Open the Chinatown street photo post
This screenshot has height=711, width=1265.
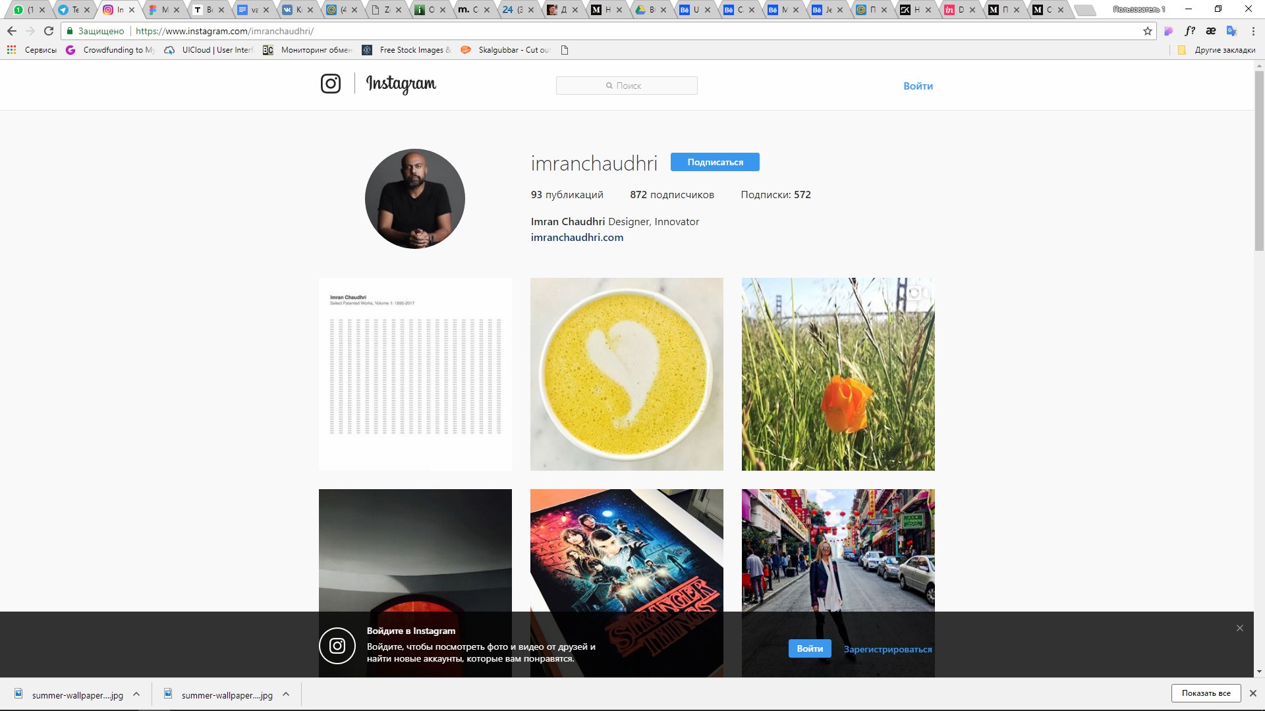[x=838, y=550]
